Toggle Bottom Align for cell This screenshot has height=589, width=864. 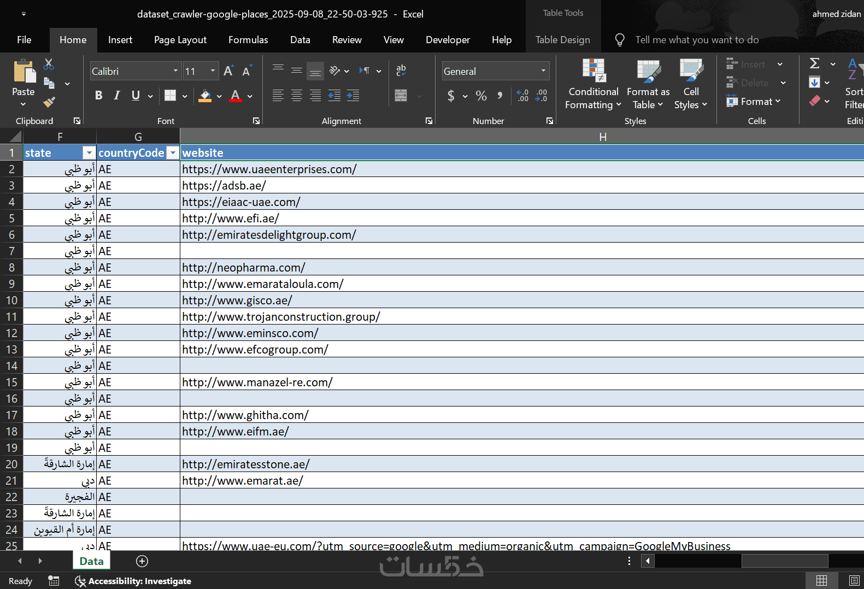click(315, 70)
